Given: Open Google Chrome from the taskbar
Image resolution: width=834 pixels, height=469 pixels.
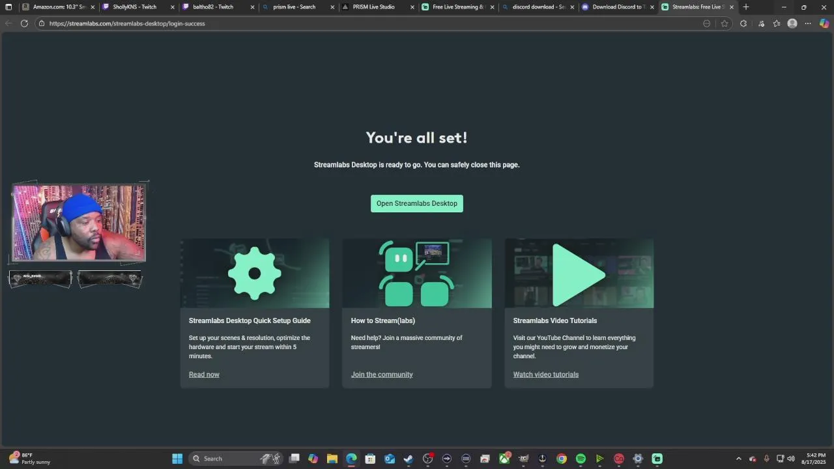Looking at the screenshot, I should pos(562,459).
